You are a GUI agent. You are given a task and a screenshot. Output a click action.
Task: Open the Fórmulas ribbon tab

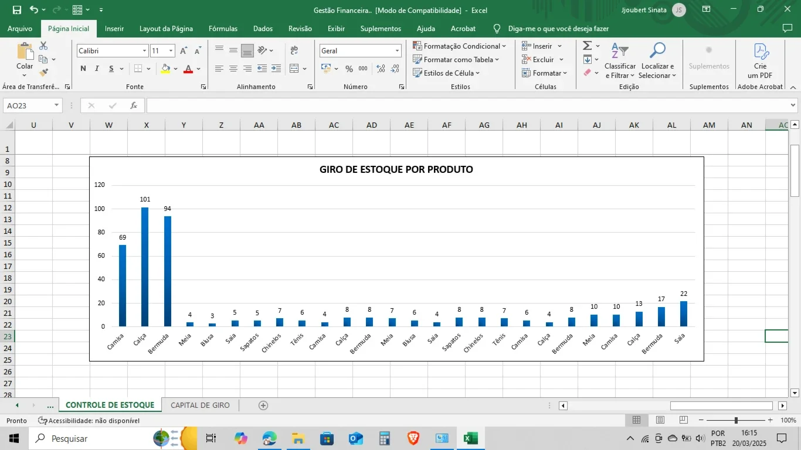(x=223, y=28)
